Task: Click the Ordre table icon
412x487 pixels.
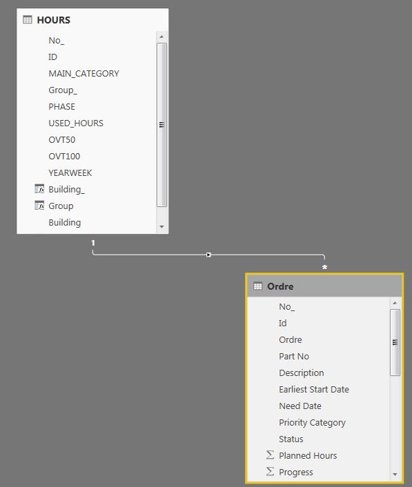Action: [257, 286]
